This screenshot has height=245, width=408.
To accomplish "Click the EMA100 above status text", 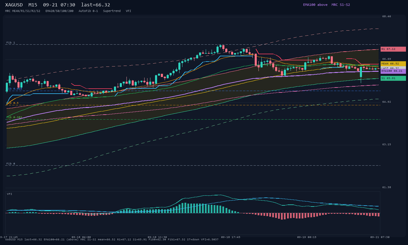I will click(315, 5).
